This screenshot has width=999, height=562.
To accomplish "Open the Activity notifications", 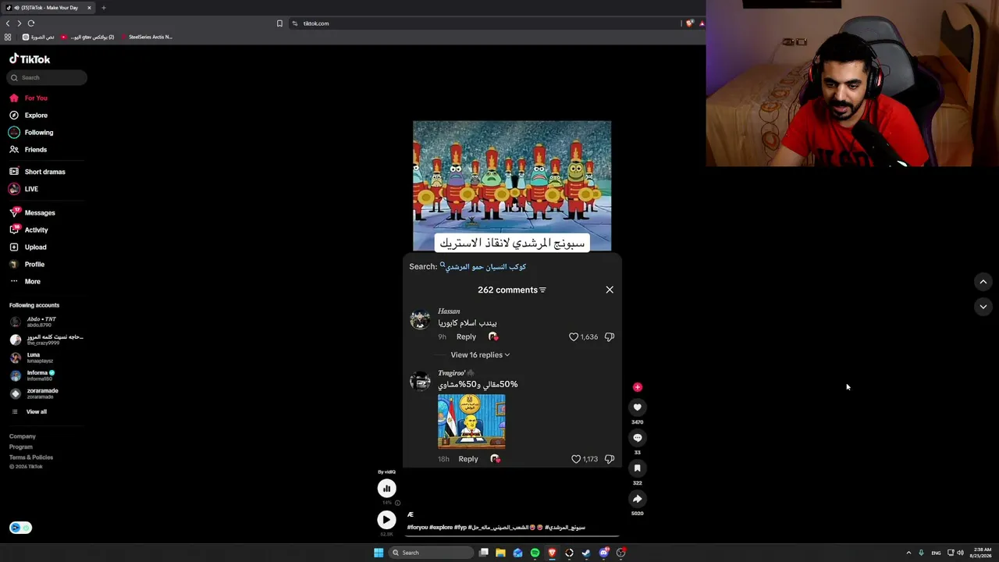I will point(29,230).
